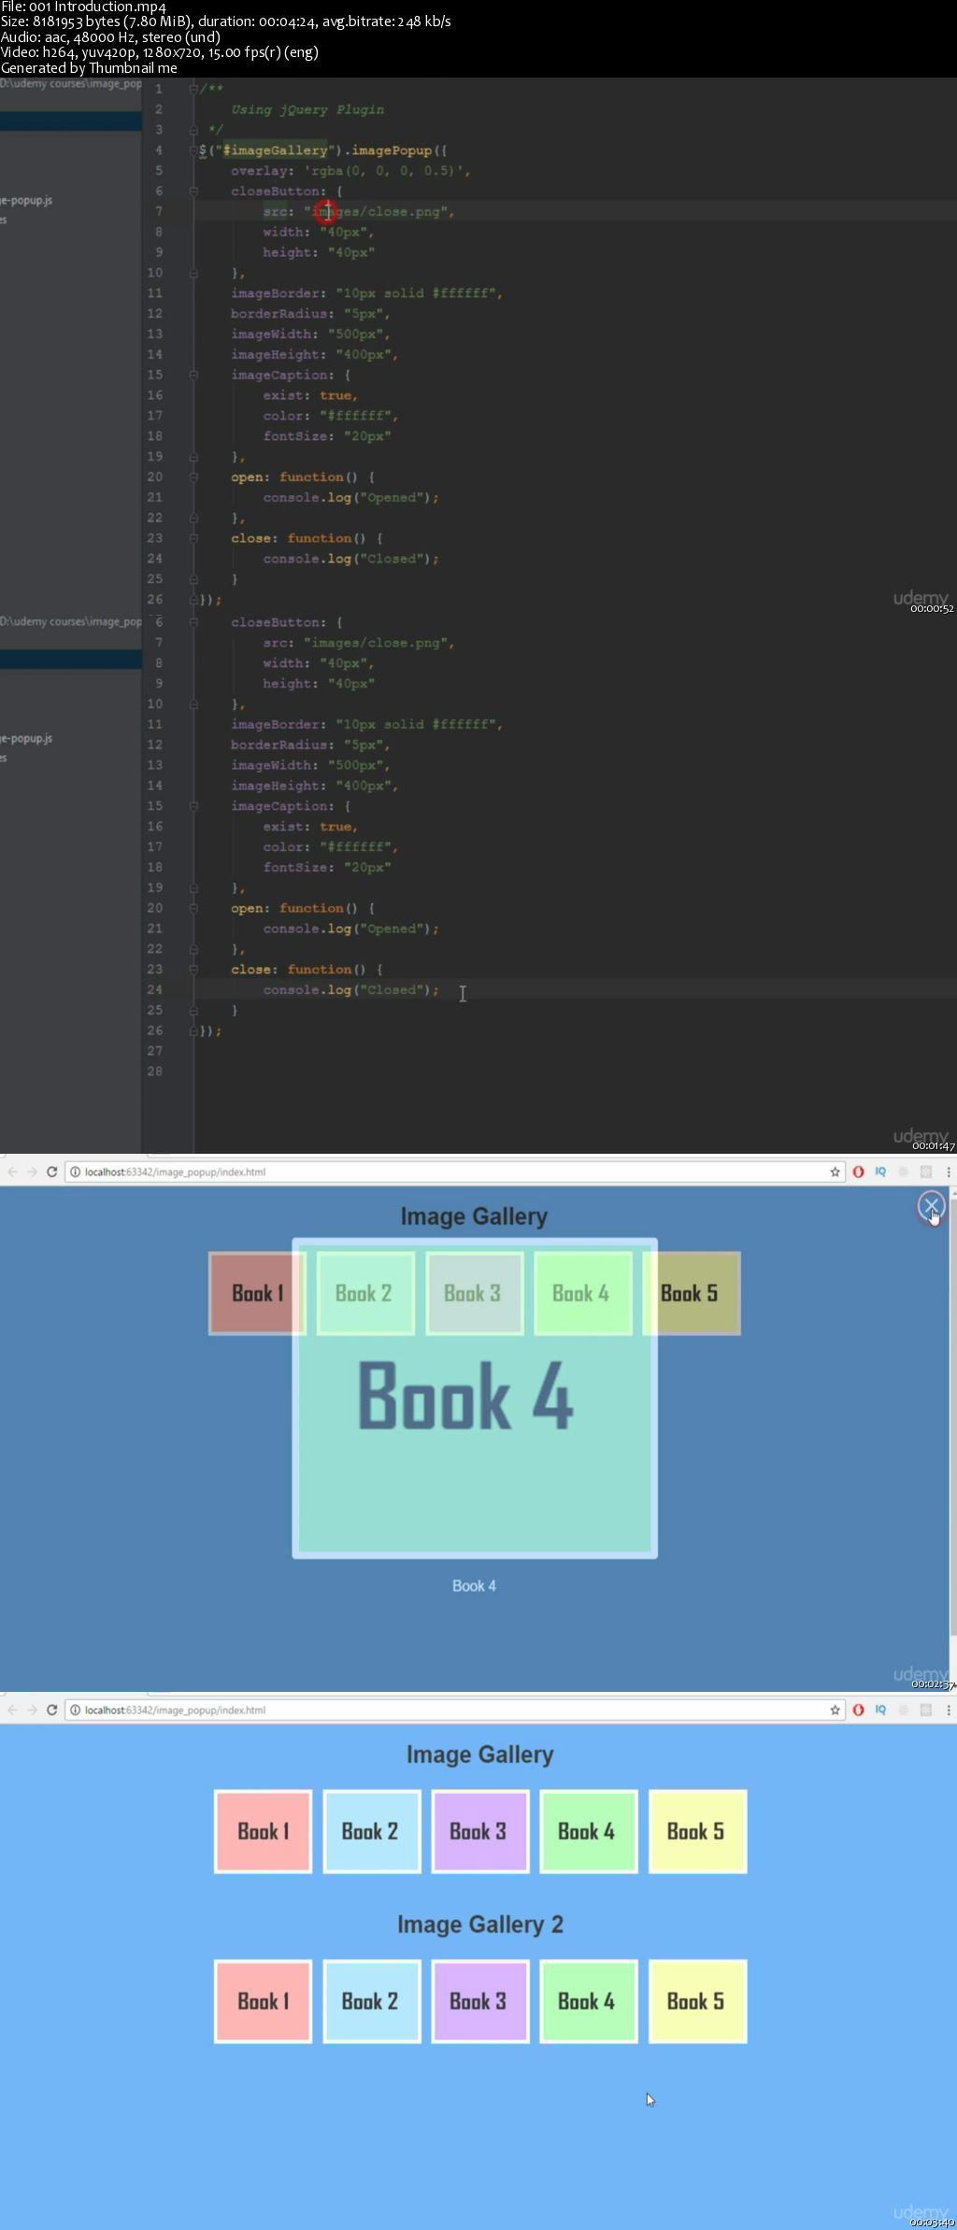Click "images/close.png" string in 00:01:47 frame
The height and width of the screenshot is (2230, 957).
(x=376, y=643)
